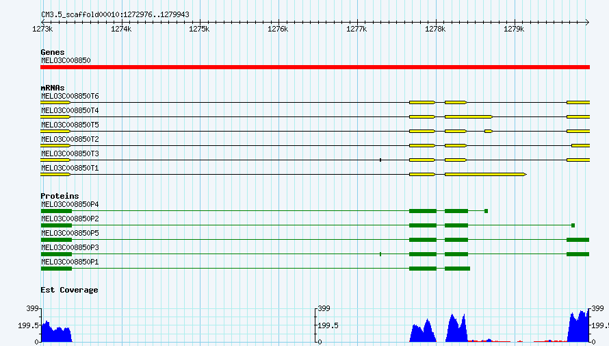Click the small terminal square of MELO3C008850P4
Screen dimensions: 609x346
[486, 211]
